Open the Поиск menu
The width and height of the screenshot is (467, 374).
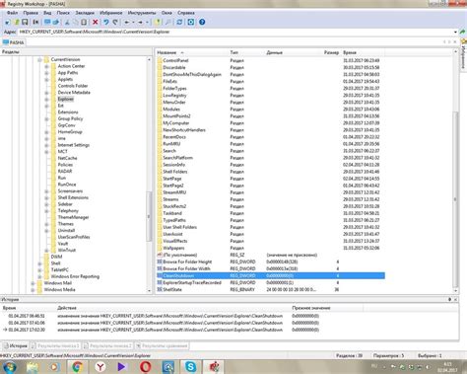63,13
